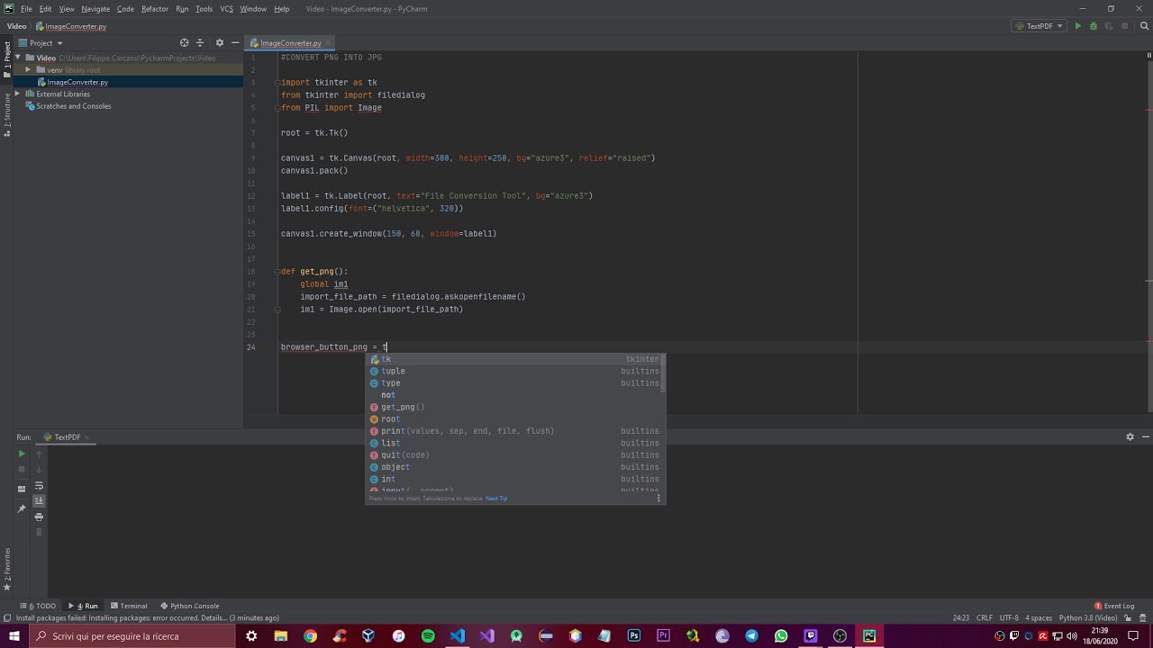Open Run panel settings gear
The image size is (1153, 648).
click(1130, 436)
